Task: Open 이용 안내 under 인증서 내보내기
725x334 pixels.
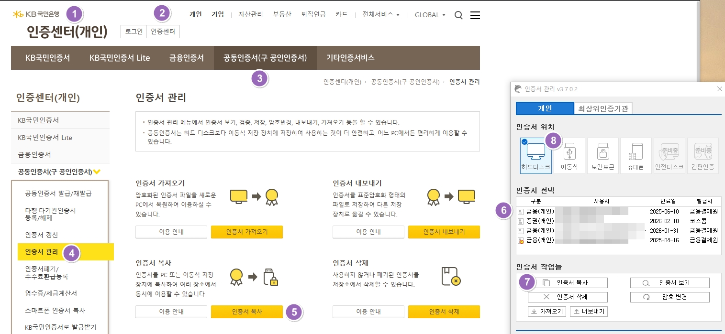Action: coord(368,232)
